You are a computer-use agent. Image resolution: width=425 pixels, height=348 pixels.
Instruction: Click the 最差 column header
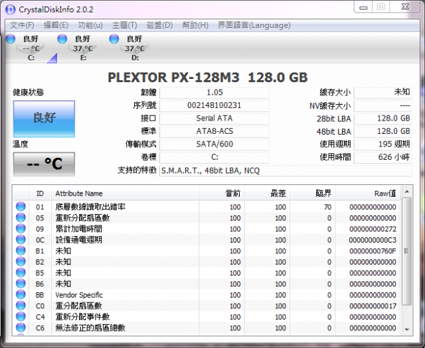click(x=268, y=194)
